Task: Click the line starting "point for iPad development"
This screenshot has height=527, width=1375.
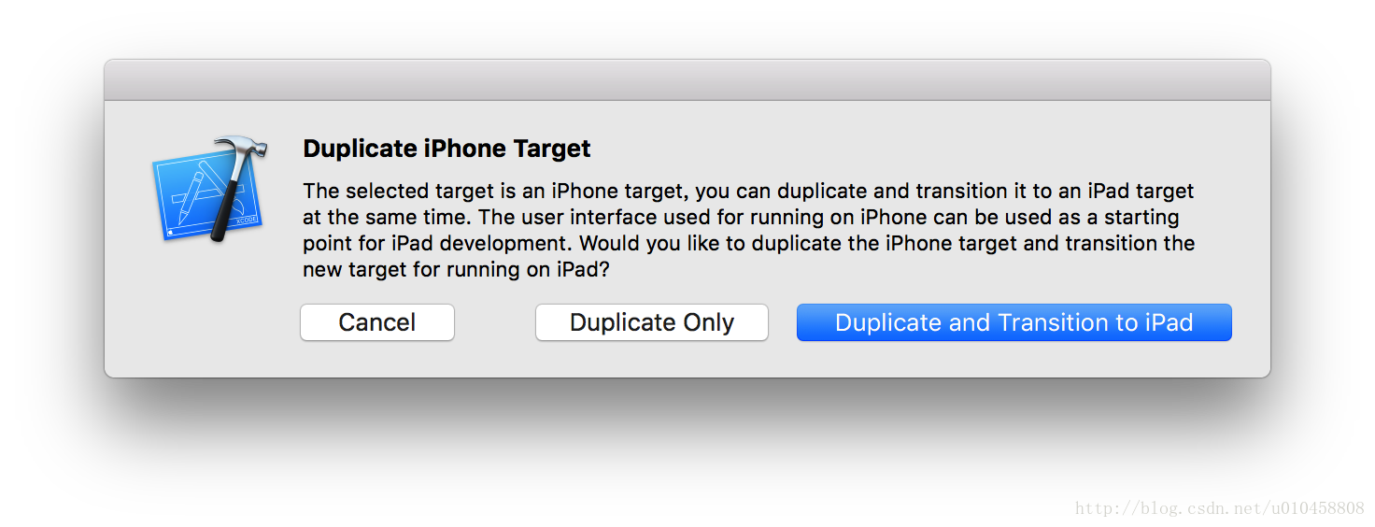Action: pos(749,243)
